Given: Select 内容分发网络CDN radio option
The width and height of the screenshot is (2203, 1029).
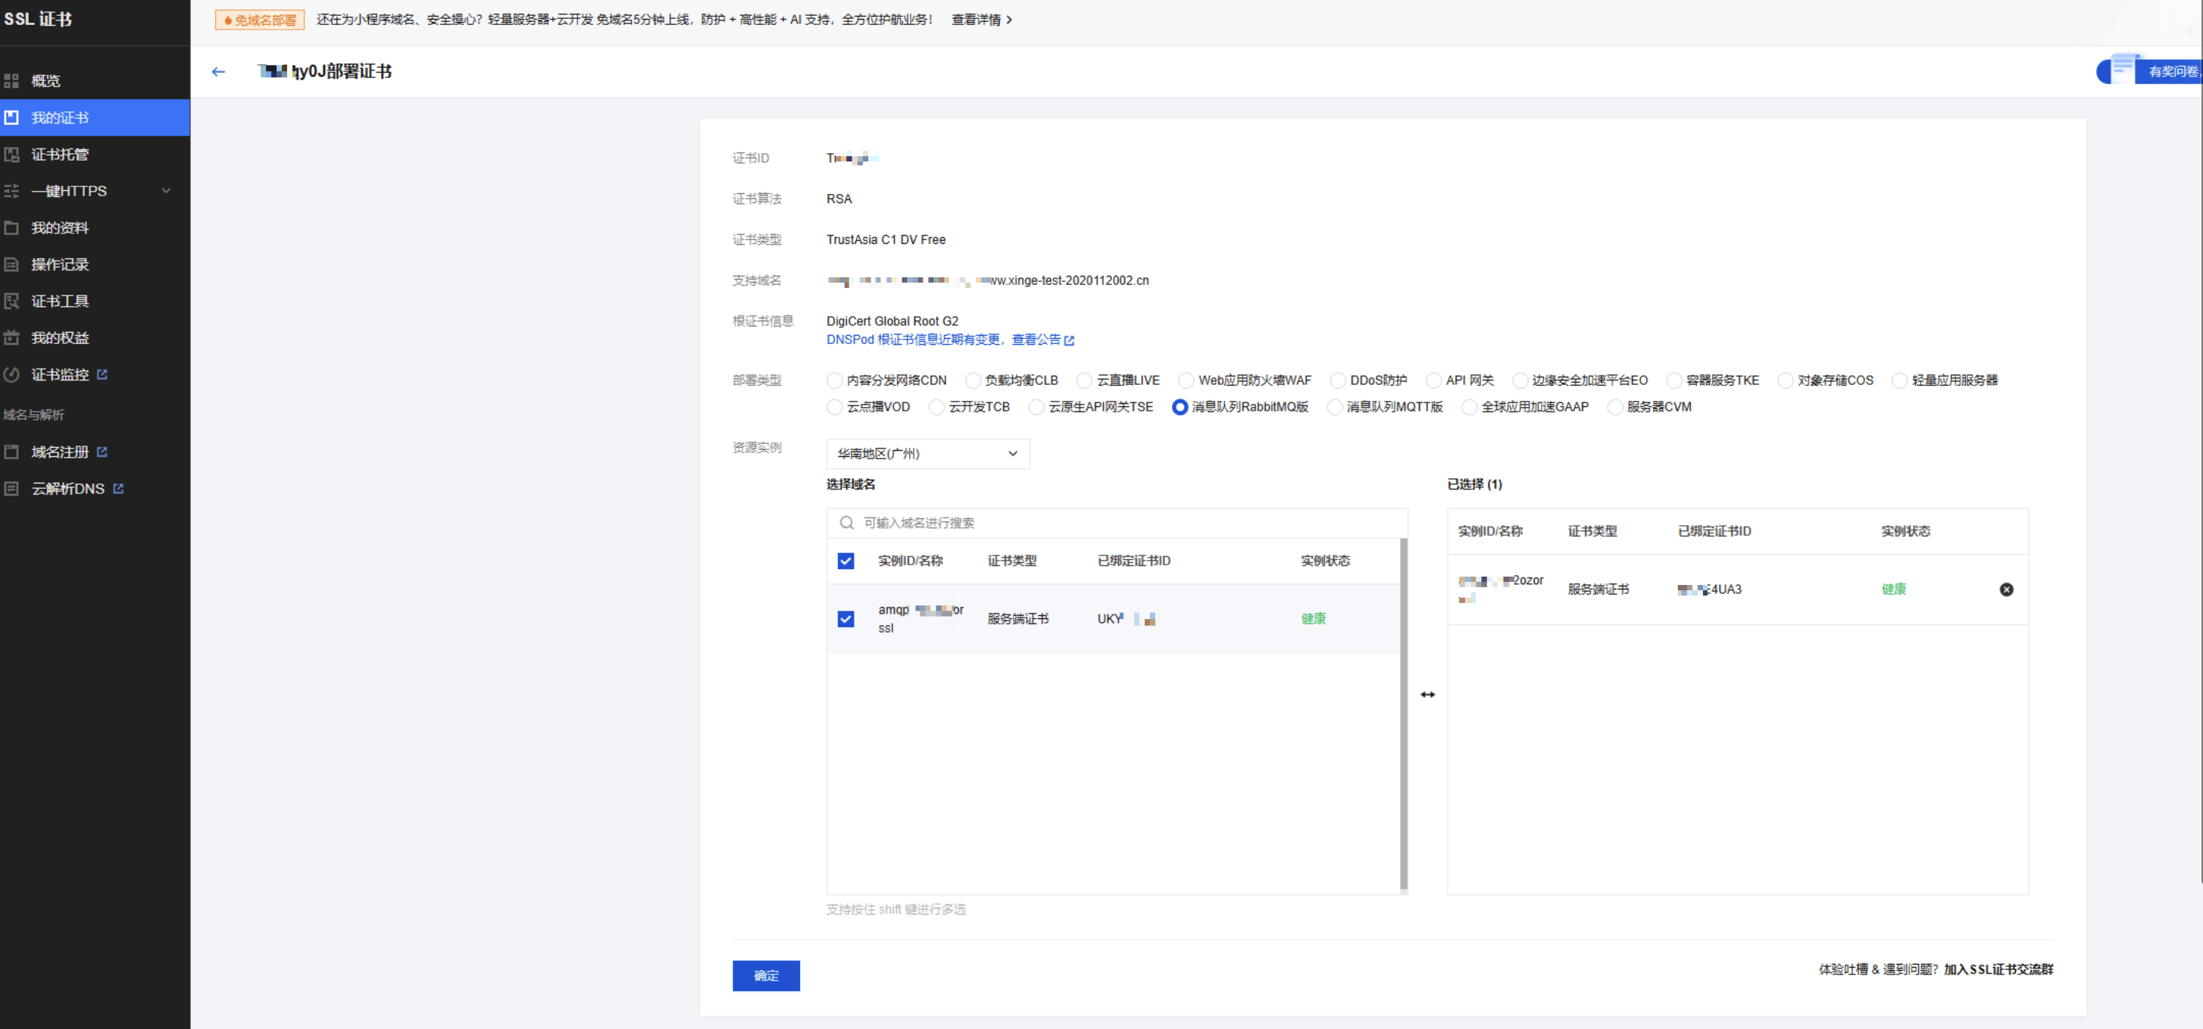Looking at the screenshot, I should click(x=834, y=380).
